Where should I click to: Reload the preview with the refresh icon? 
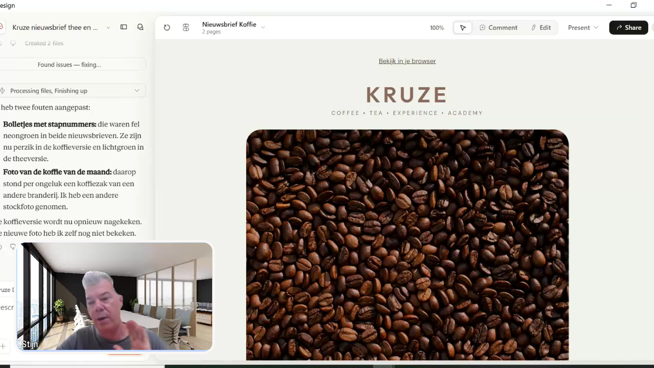click(x=167, y=27)
